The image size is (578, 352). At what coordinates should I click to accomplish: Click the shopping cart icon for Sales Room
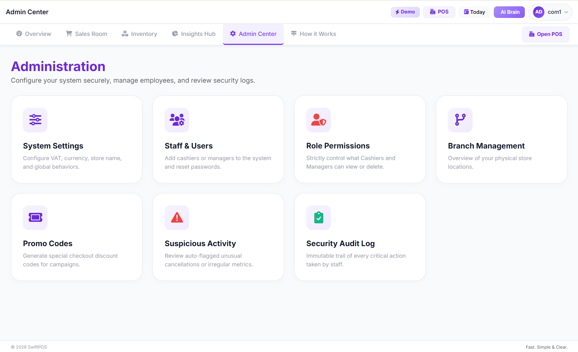69,34
